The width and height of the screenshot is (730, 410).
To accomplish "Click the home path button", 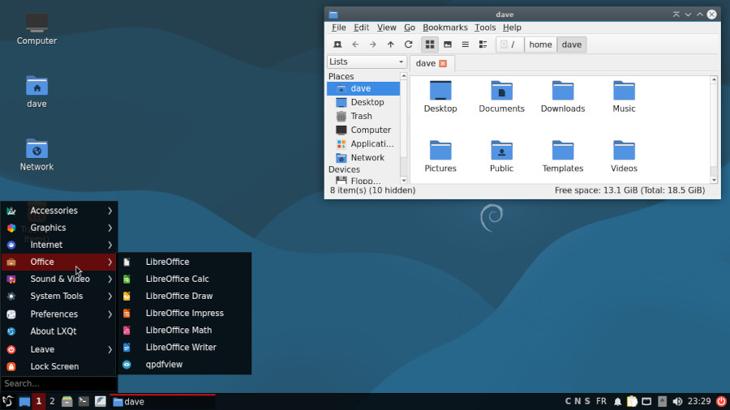I will point(540,45).
